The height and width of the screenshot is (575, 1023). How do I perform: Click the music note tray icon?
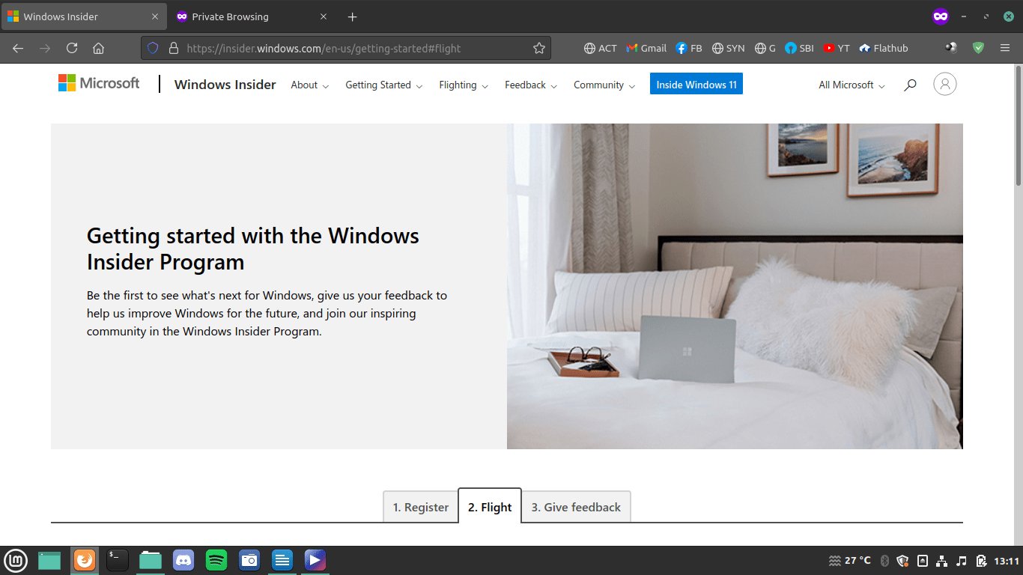click(962, 561)
